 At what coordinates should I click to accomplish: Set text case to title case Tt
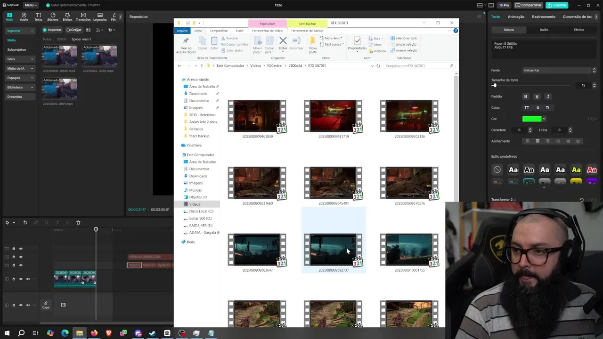click(x=547, y=108)
